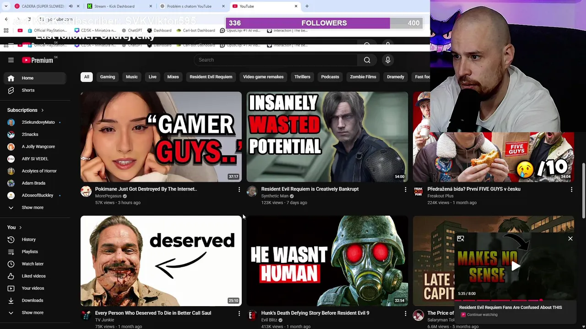This screenshot has height=329, width=586.
Task: Open History in the sidebar
Action: [35, 239]
